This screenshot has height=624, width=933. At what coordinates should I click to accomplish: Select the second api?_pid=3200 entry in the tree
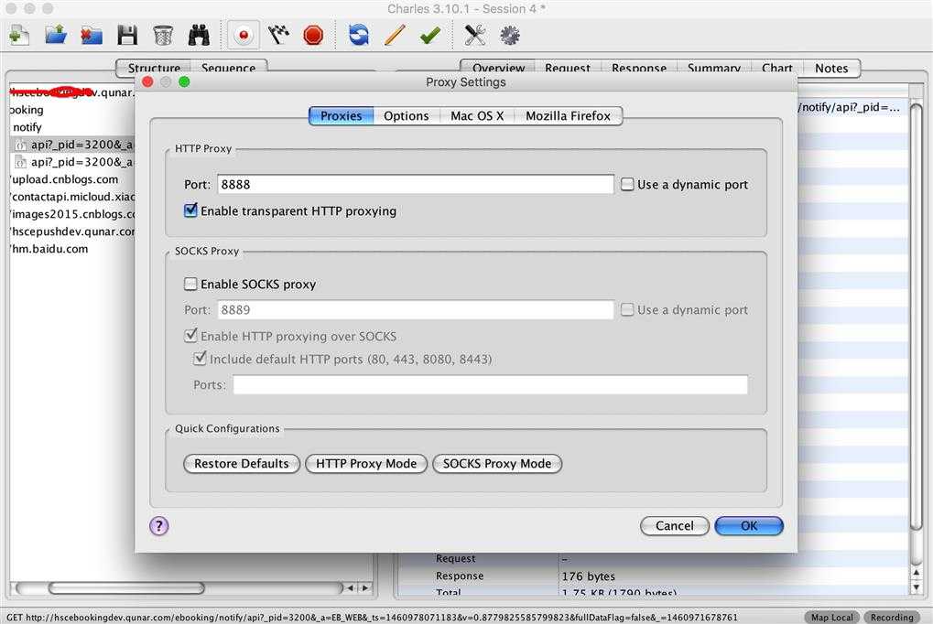tap(74, 162)
